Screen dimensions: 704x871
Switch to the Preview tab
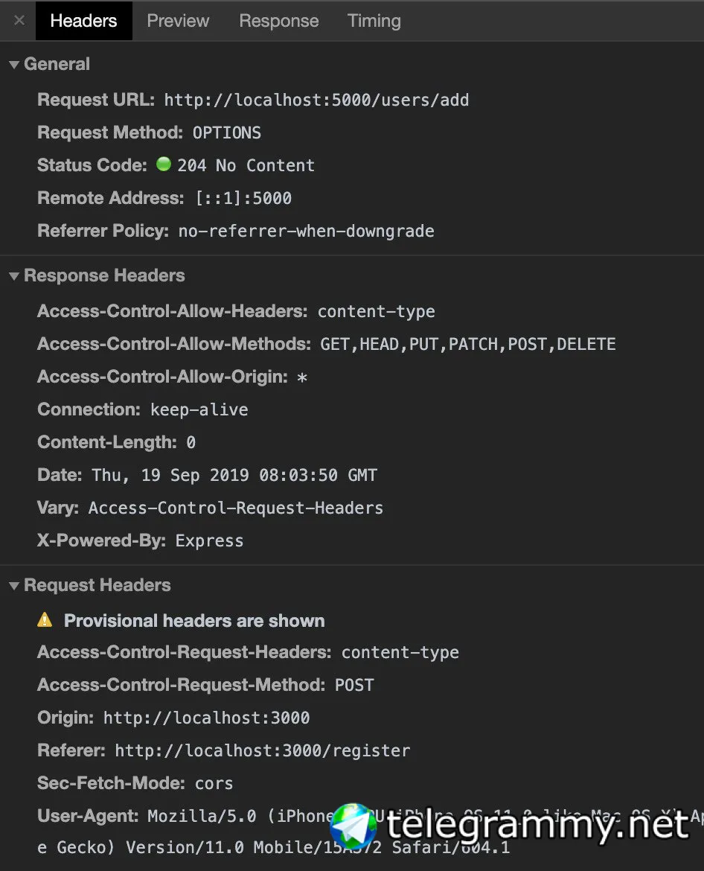178,21
